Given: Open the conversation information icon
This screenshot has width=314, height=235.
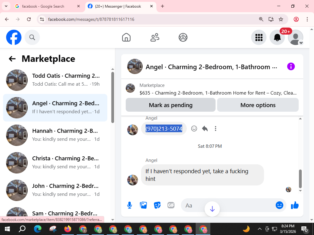Looking at the screenshot, I should coord(291,66).
